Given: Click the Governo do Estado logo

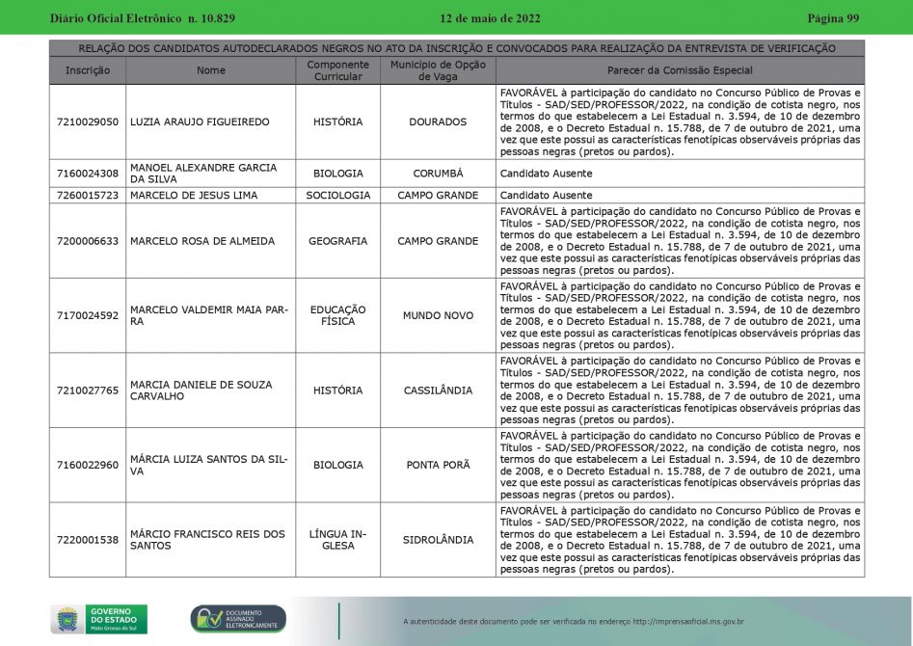Looking at the screenshot, I should [117, 619].
